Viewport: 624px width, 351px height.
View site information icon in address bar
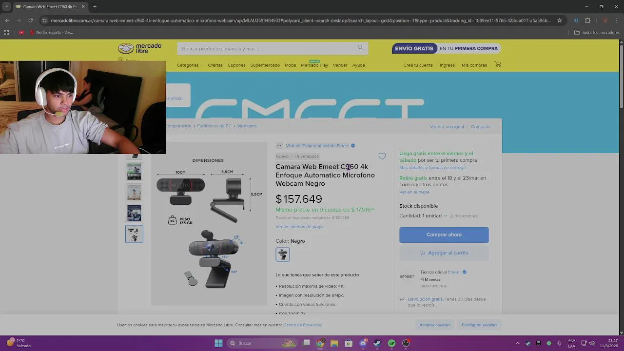pyautogui.click(x=45, y=20)
